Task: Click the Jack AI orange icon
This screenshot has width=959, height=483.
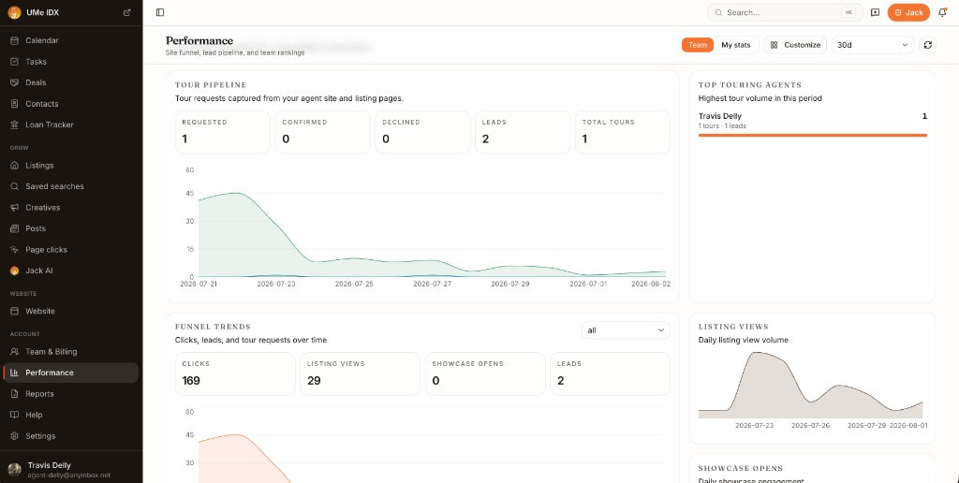Action: (14, 271)
